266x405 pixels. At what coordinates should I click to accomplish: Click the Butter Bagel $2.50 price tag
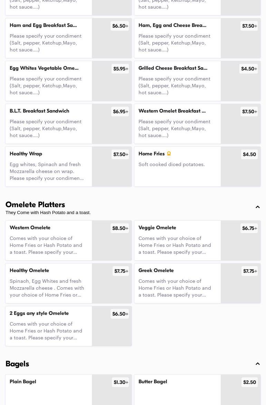pyautogui.click(x=249, y=382)
